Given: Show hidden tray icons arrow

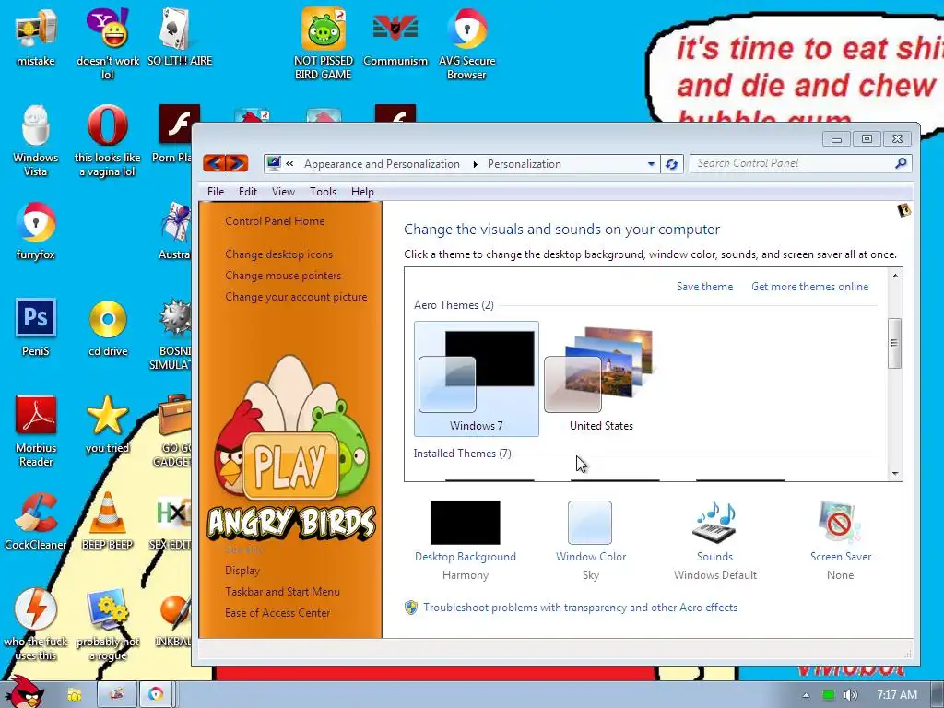Looking at the screenshot, I should pos(806,695).
